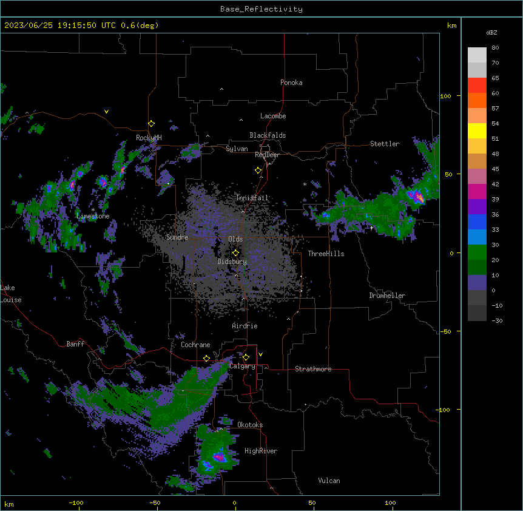Pick the blue 36-33 dBZ legend swatch

[477, 222]
